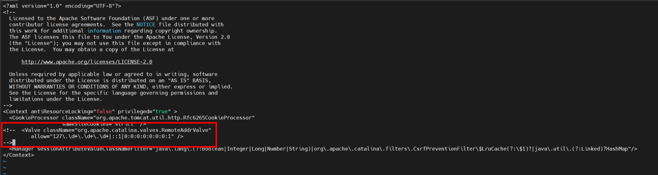Click the "AS IS" BASIS text
Viewport: 658px width, 175px height.
click(x=189, y=80)
